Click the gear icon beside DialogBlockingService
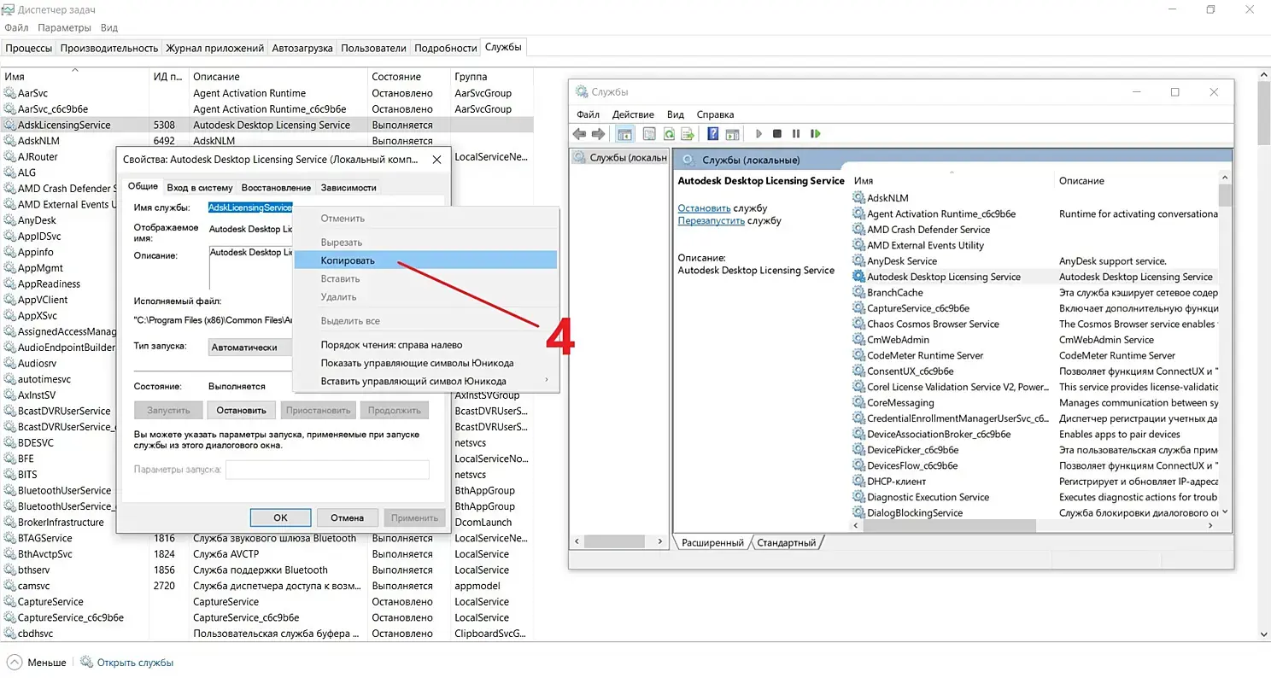Screen dimensions: 1271x678 858,513
